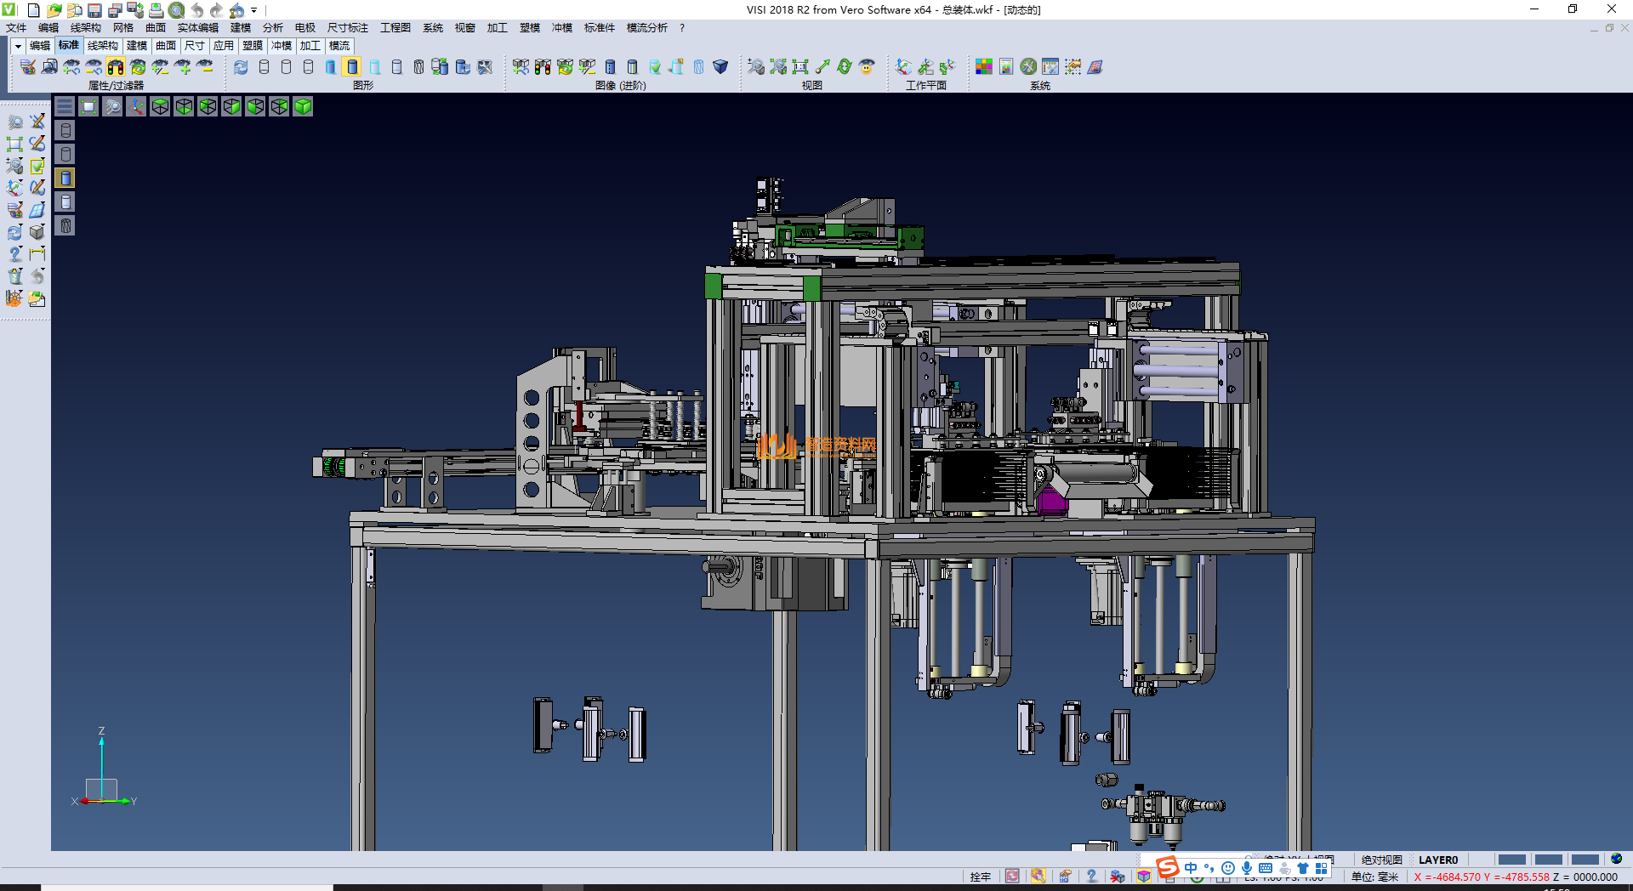Image resolution: width=1633 pixels, height=891 pixels.
Task: Switch to the 建模 toolbar tab
Action: point(136,46)
